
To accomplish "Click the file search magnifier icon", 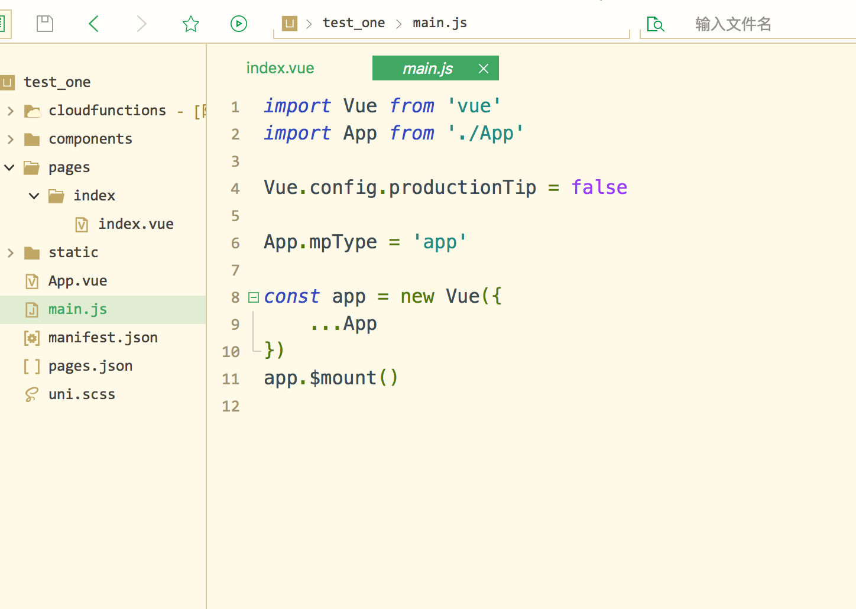I will pyautogui.click(x=656, y=24).
